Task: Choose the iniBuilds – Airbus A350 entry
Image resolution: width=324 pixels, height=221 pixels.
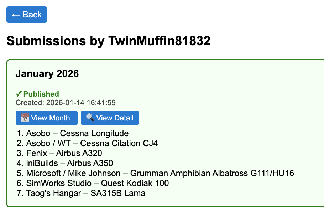Action: (69, 163)
